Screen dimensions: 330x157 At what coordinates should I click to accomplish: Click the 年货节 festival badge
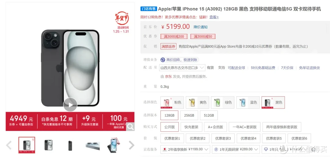[x=122, y=18]
